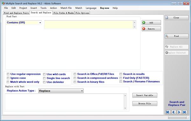Click the Replace All button
Viewport: 191px width, 121px height.
point(176,47)
